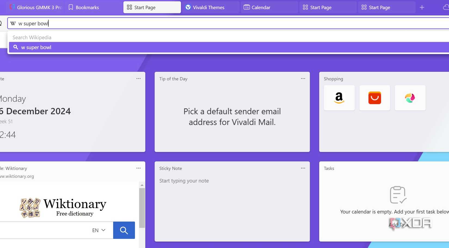Click the Wikipedia W icon in address bar
This screenshot has width=449, height=248.
tap(13, 24)
